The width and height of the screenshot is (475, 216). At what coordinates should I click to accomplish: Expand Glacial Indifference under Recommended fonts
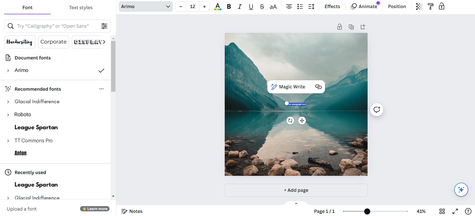pos(8,102)
